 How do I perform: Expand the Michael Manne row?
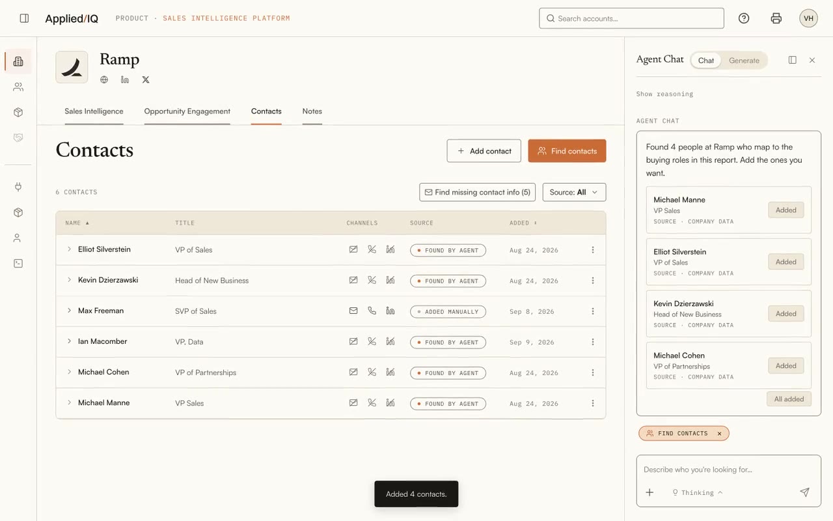tap(69, 402)
